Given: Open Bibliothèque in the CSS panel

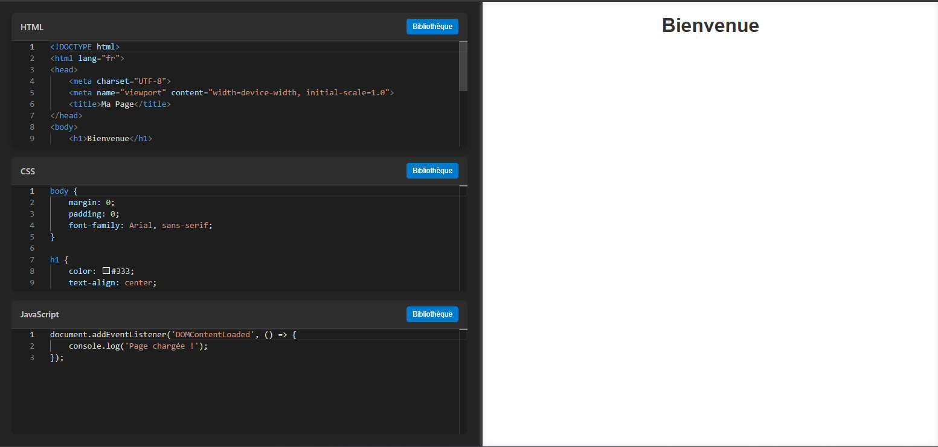Looking at the screenshot, I should point(432,171).
